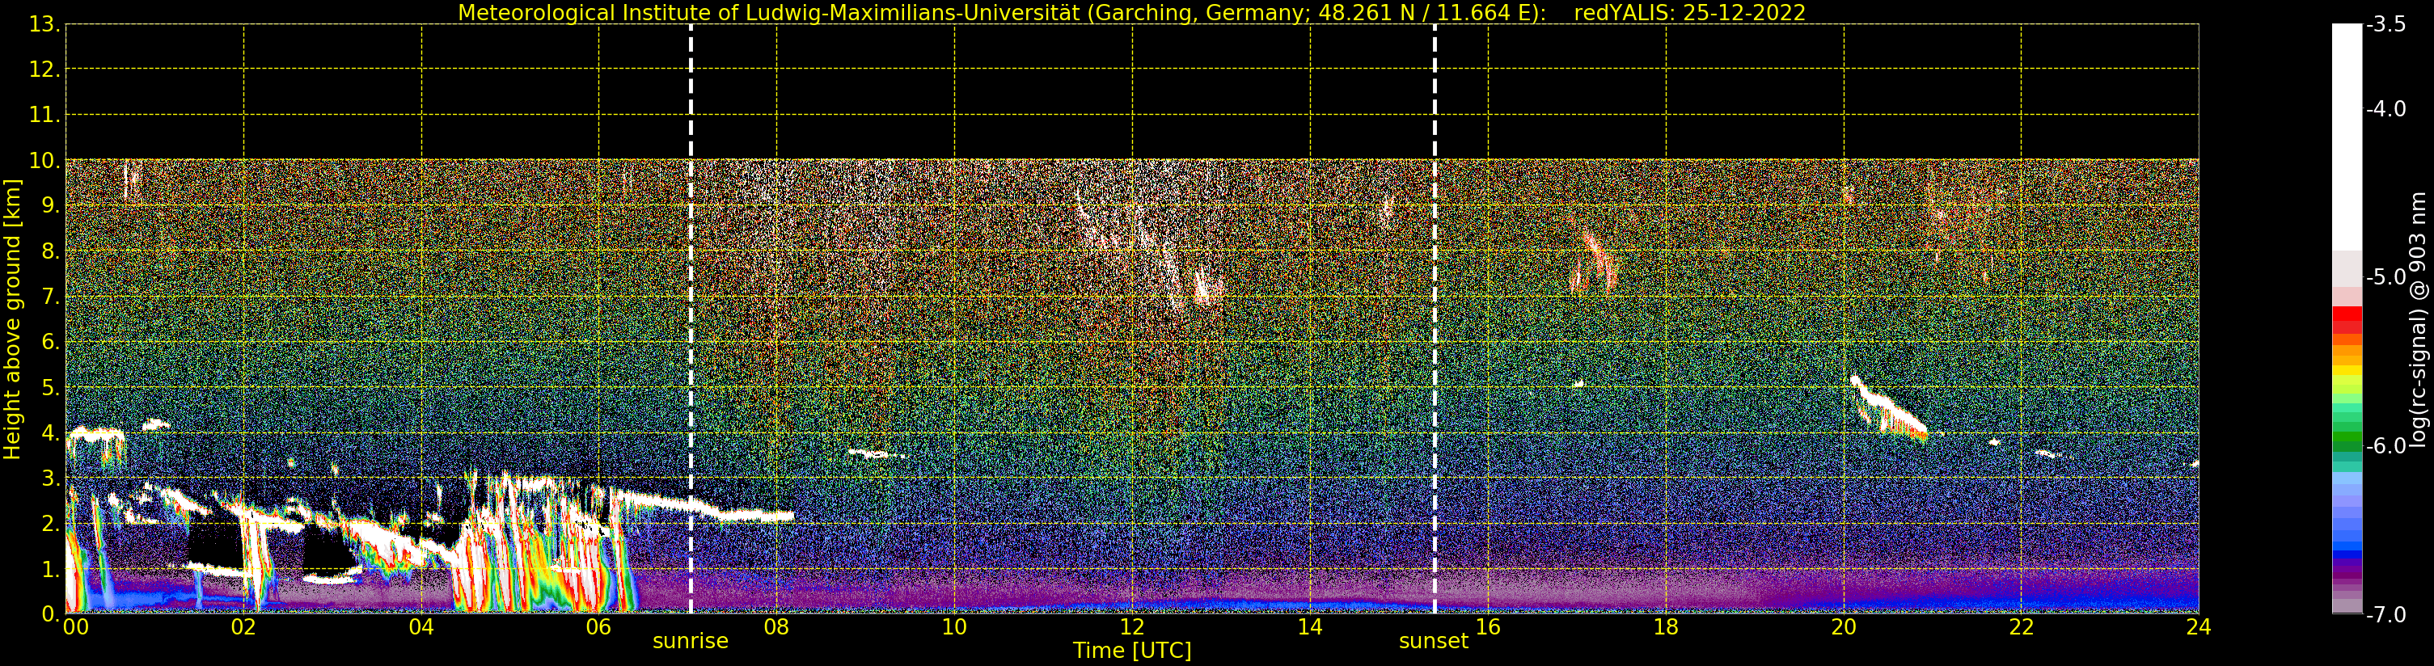Click the '2.' height axis tick label
2434x666 pixels.
[51, 524]
